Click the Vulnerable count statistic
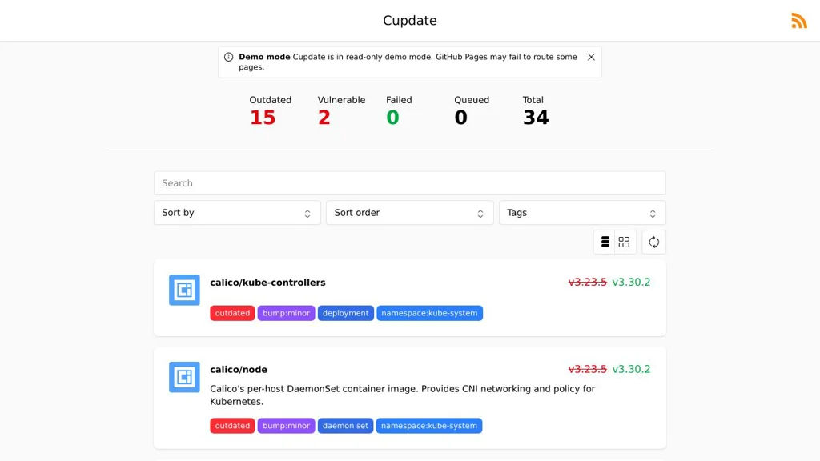The height and width of the screenshot is (461, 820). (x=324, y=118)
